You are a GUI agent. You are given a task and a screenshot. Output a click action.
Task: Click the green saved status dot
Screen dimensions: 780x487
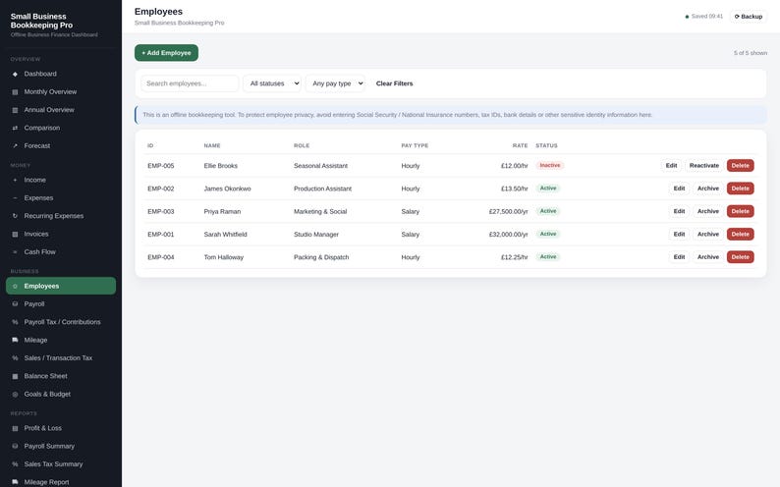(x=687, y=17)
